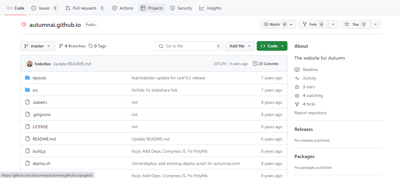Screen dimensions: 400x178
Task: View the 25 Commits history
Action: [x=265, y=64]
